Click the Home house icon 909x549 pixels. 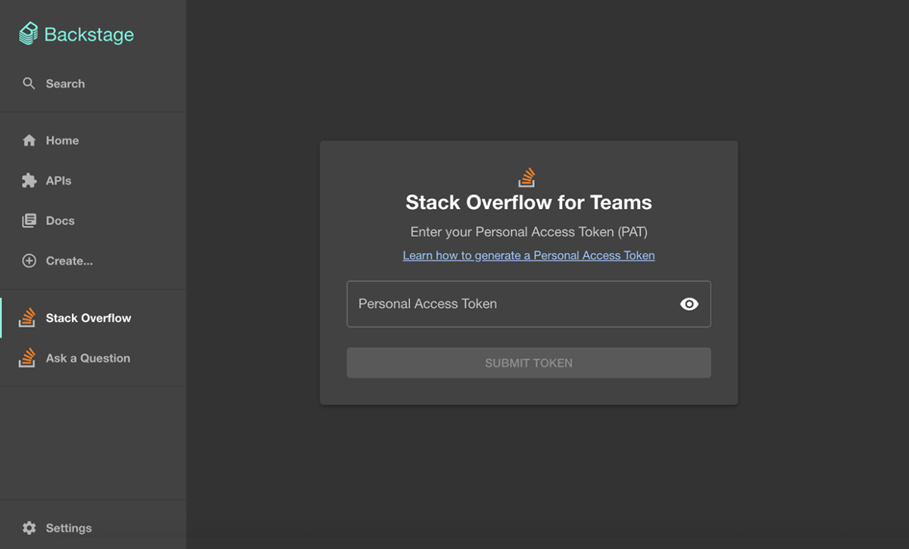tap(29, 140)
